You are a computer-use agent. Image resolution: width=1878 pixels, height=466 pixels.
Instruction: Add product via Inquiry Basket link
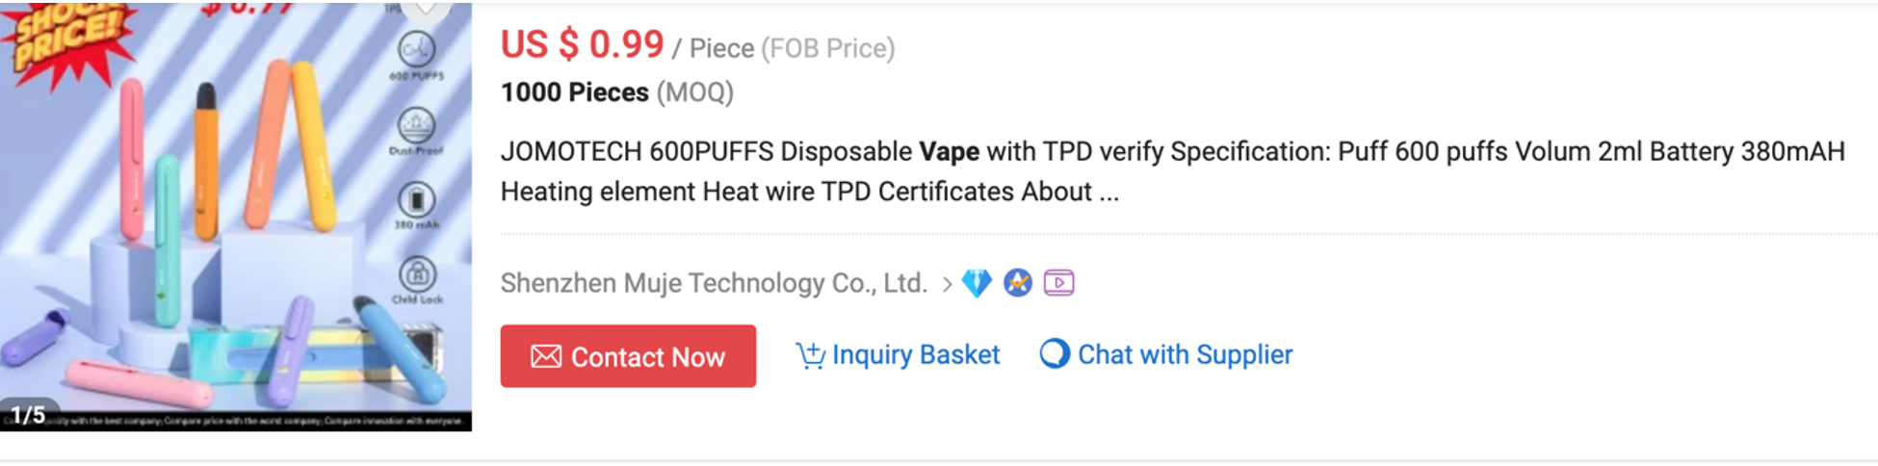(x=915, y=355)
